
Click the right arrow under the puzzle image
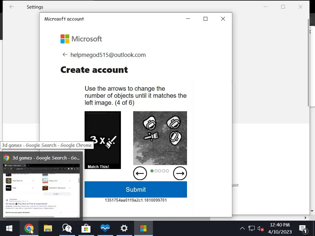pos(180,173)
